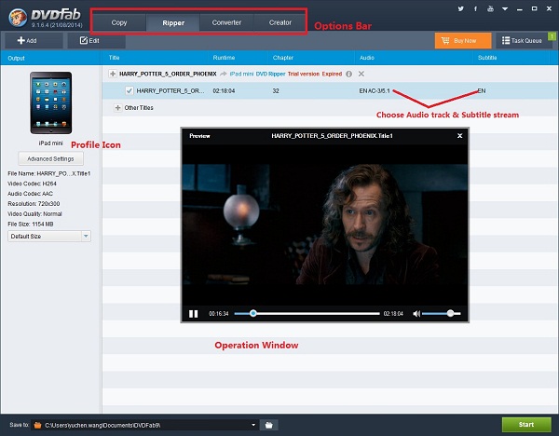The image size is (559, 436).
Task: Click the chapter count 32
Action: point(276,91)
